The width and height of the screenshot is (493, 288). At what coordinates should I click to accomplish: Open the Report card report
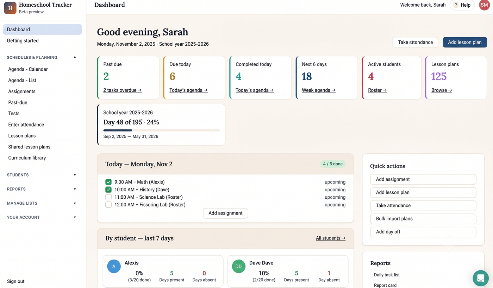[385, 286]
